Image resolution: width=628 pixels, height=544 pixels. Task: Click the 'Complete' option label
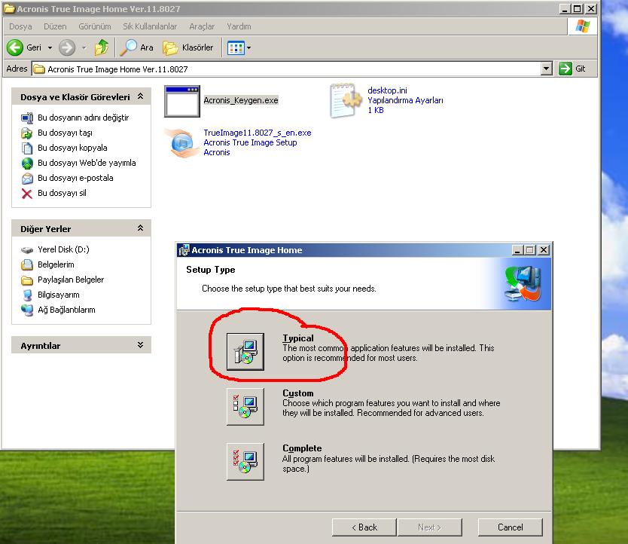click(302, 448)
